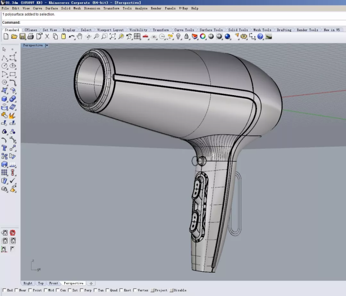
Task: Switch to the Surface Tools toolbar tab
Action: (x=211, y=30)
